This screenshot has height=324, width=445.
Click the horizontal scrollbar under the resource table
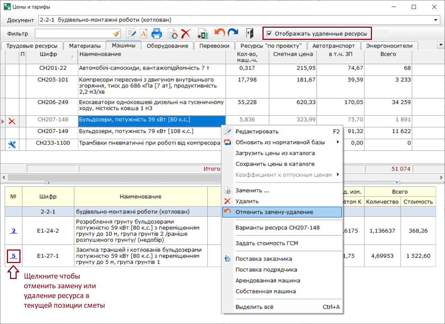[x=111, y=177]
